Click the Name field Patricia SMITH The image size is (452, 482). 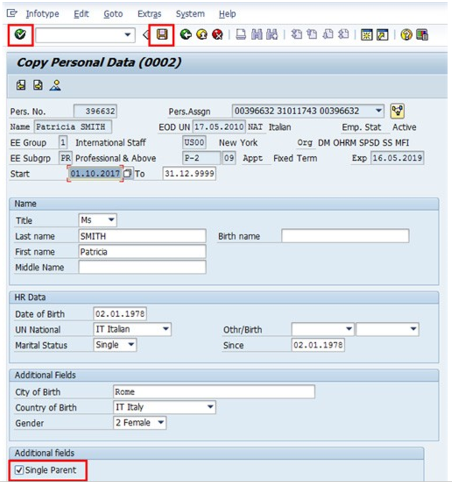[73, 126]
